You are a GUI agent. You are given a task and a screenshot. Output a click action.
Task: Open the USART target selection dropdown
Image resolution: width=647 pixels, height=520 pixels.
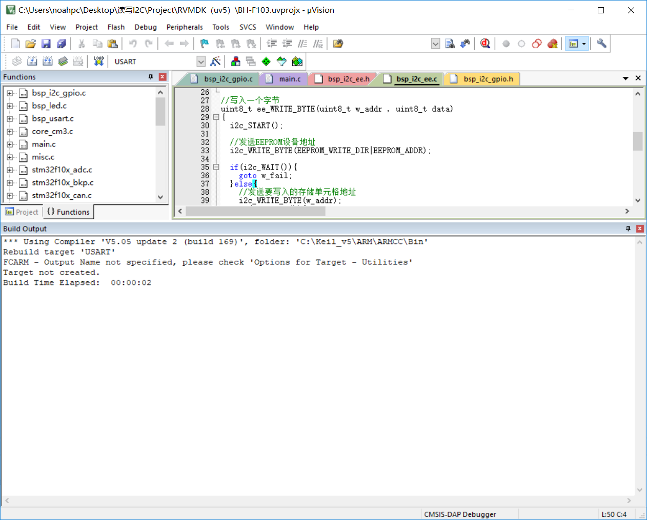[201, 61]
